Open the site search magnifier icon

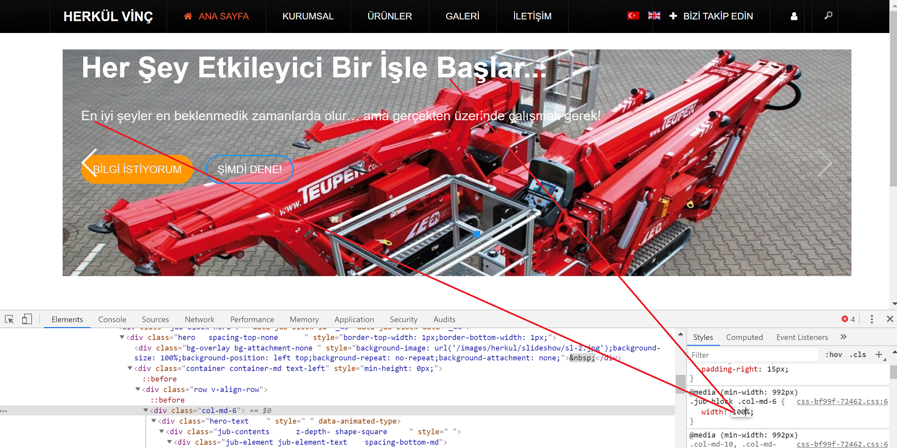click(x=828, y=16)
